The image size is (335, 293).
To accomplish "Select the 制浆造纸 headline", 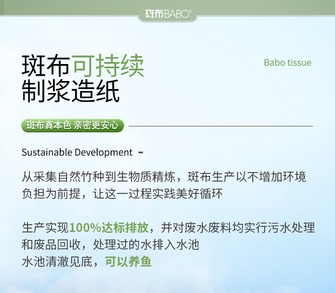I will pyautogui.click(x=70, y=91).
